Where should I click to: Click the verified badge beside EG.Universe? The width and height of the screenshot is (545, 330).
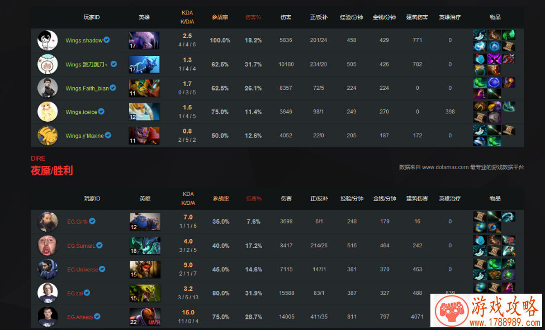pos(102,269)
